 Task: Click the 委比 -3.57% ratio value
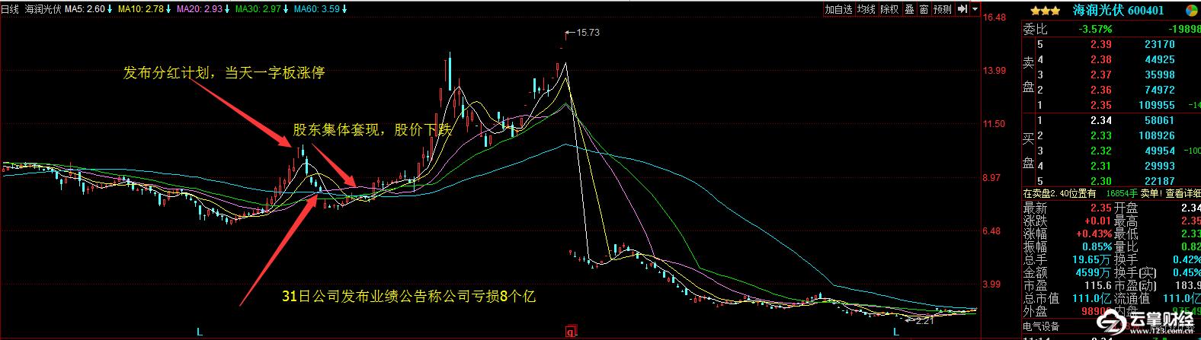tap(1095, 30)
